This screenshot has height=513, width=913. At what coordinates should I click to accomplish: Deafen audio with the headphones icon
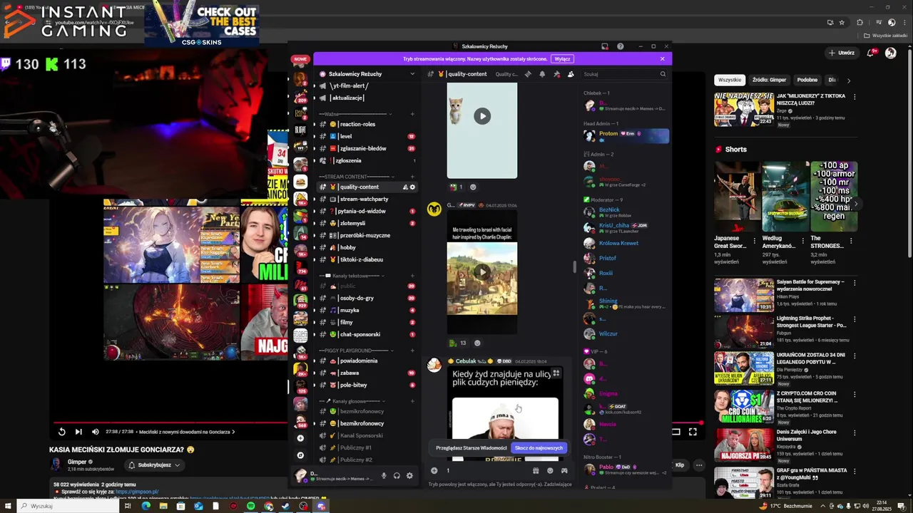coord(397,475)
